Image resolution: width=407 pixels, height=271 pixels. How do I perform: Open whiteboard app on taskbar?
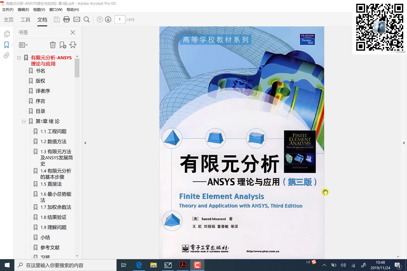168,265
